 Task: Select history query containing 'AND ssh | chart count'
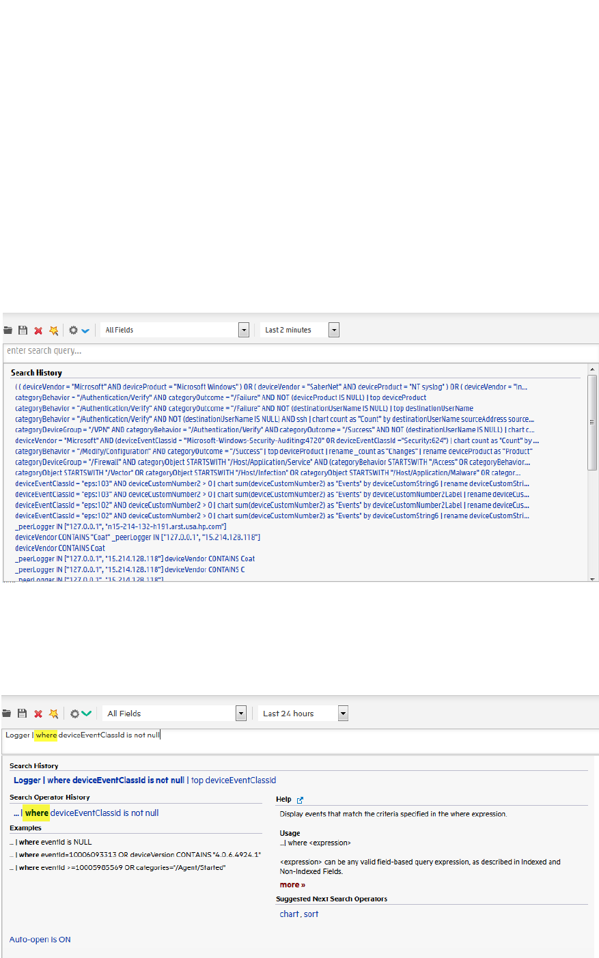pos(275,419)
